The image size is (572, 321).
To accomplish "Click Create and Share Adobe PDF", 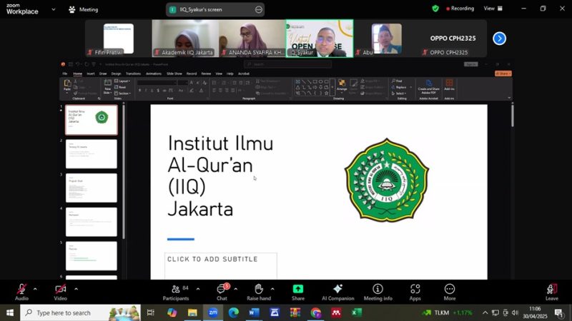I will 428,86.
